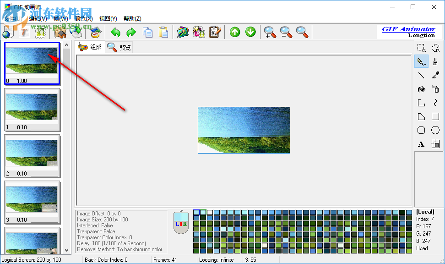The height and width of the screenshot is (264, 445).
Task: Move frame up with green arrow
Action: pyautogui.click(x=235, y=32)
